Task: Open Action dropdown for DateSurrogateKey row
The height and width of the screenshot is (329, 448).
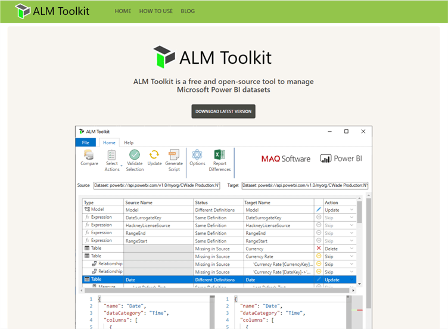Action: [x=351, y=218]
